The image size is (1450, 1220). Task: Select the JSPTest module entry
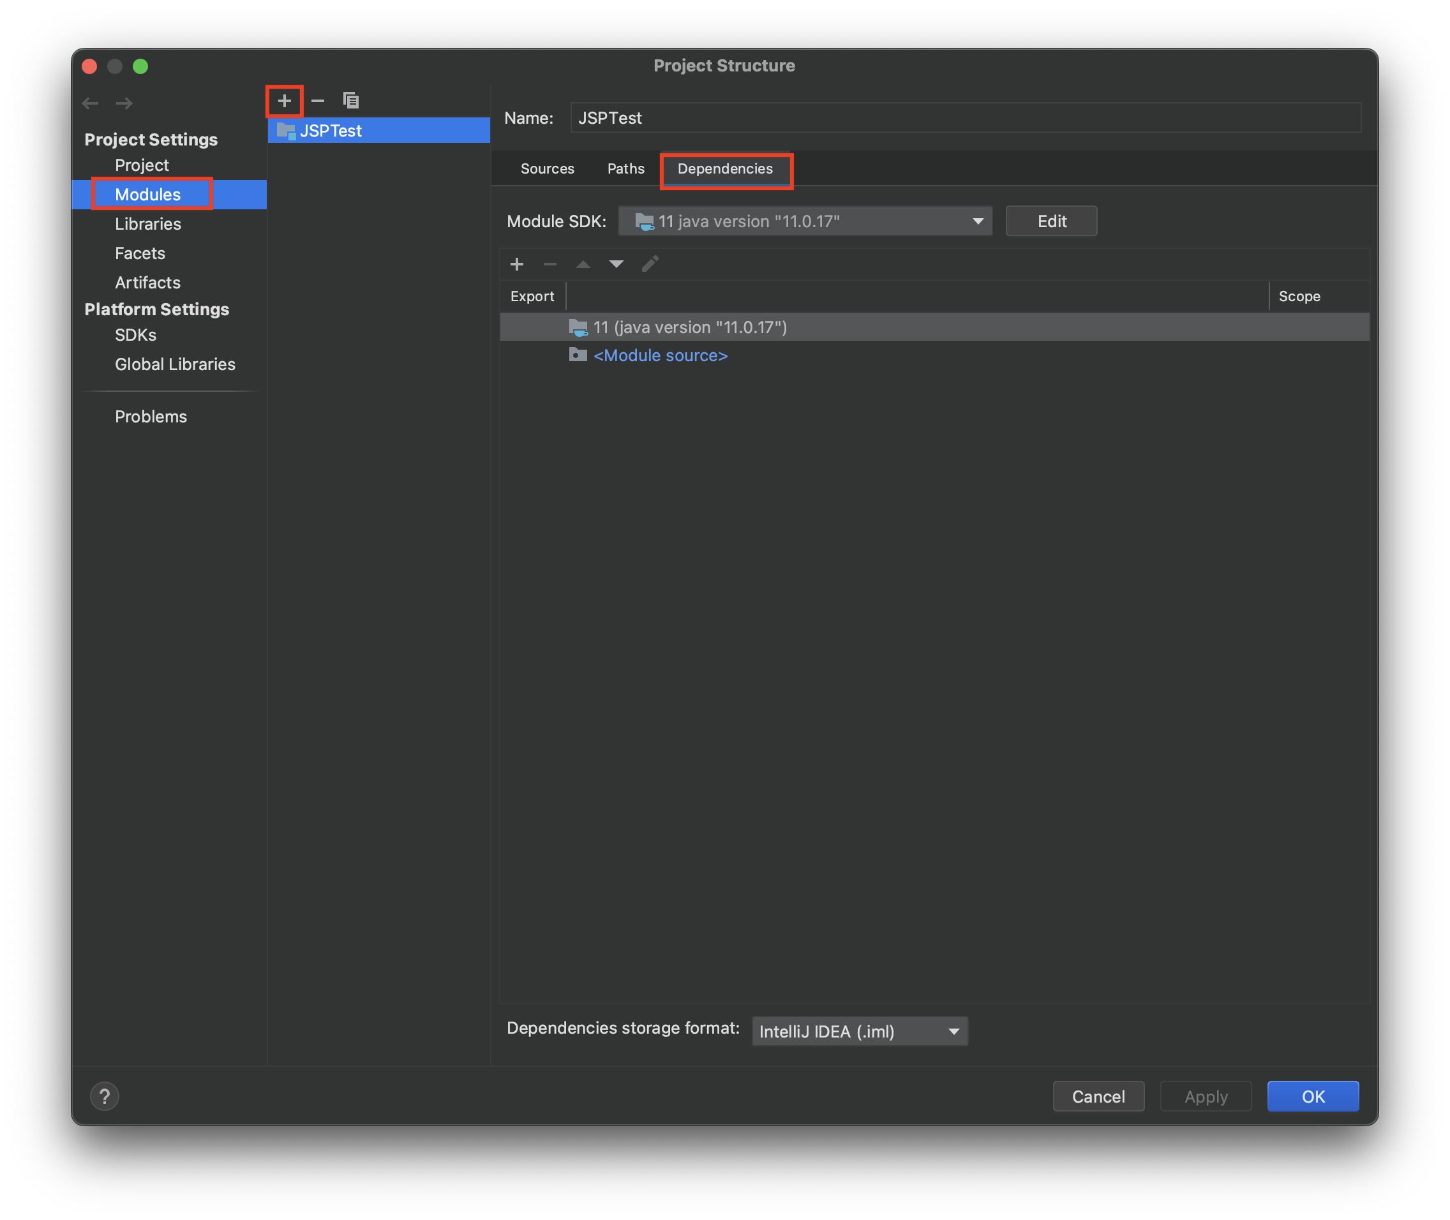coord(331,131)
